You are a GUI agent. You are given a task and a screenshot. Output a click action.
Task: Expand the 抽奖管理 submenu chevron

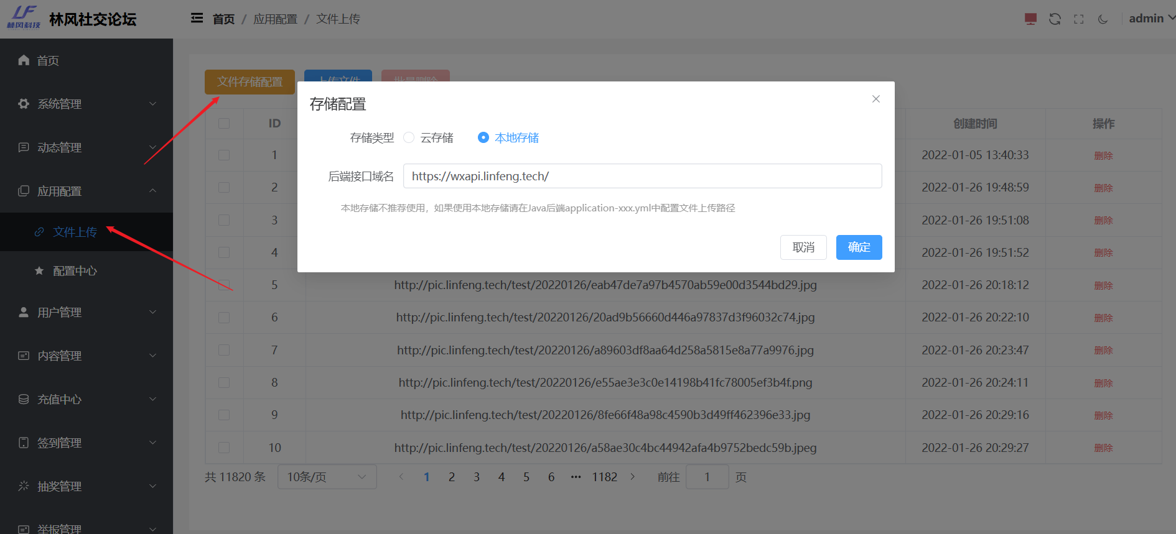point(152,486)
